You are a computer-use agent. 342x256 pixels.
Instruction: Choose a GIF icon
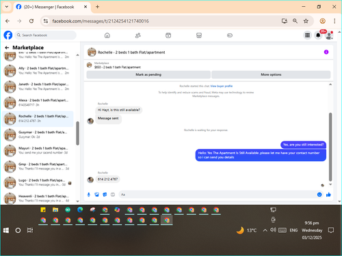pyautogui.click(x=113, y=195)
